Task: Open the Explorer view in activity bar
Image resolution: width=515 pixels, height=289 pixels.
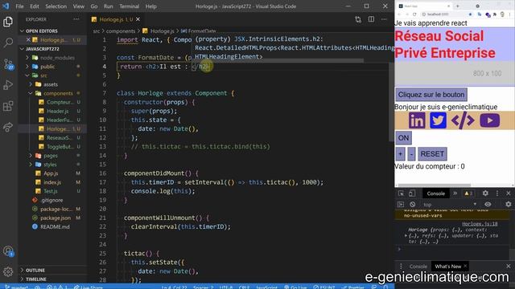Action: (8, 22)
